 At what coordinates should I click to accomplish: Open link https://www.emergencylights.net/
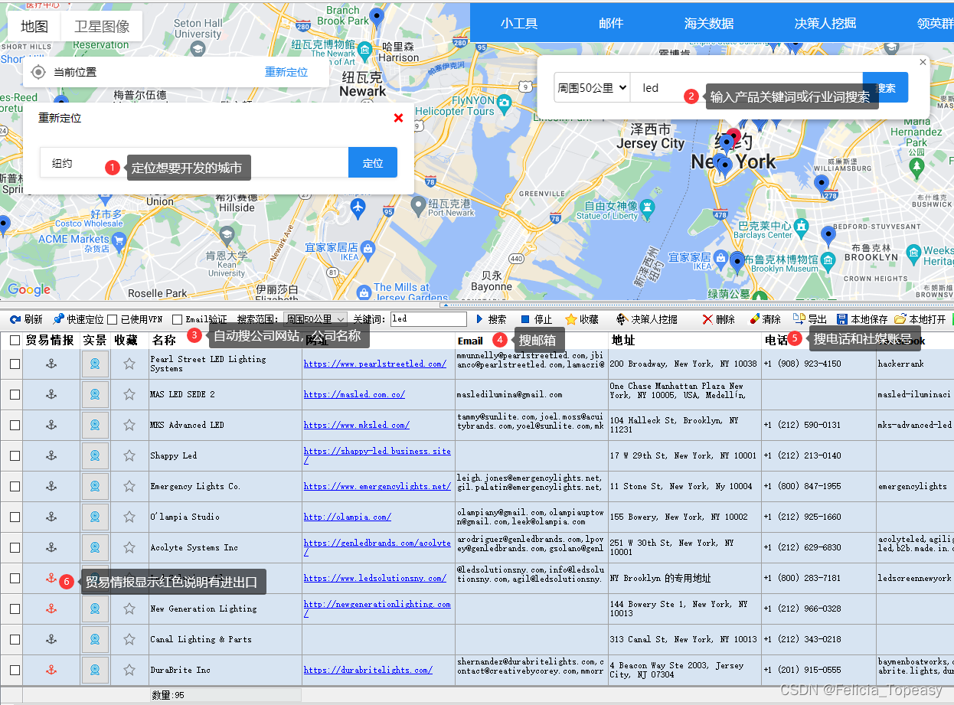(377, 486)
